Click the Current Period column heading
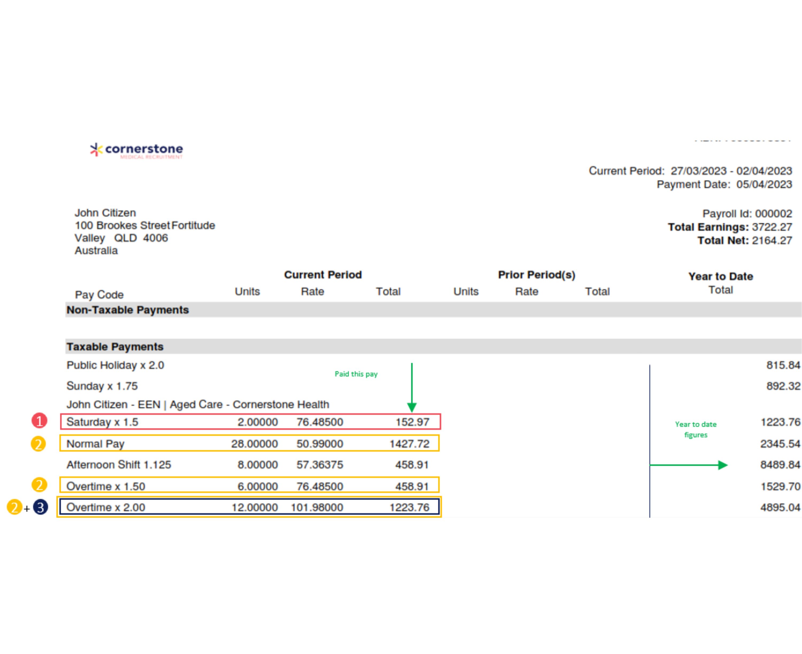 click(323, 275)
